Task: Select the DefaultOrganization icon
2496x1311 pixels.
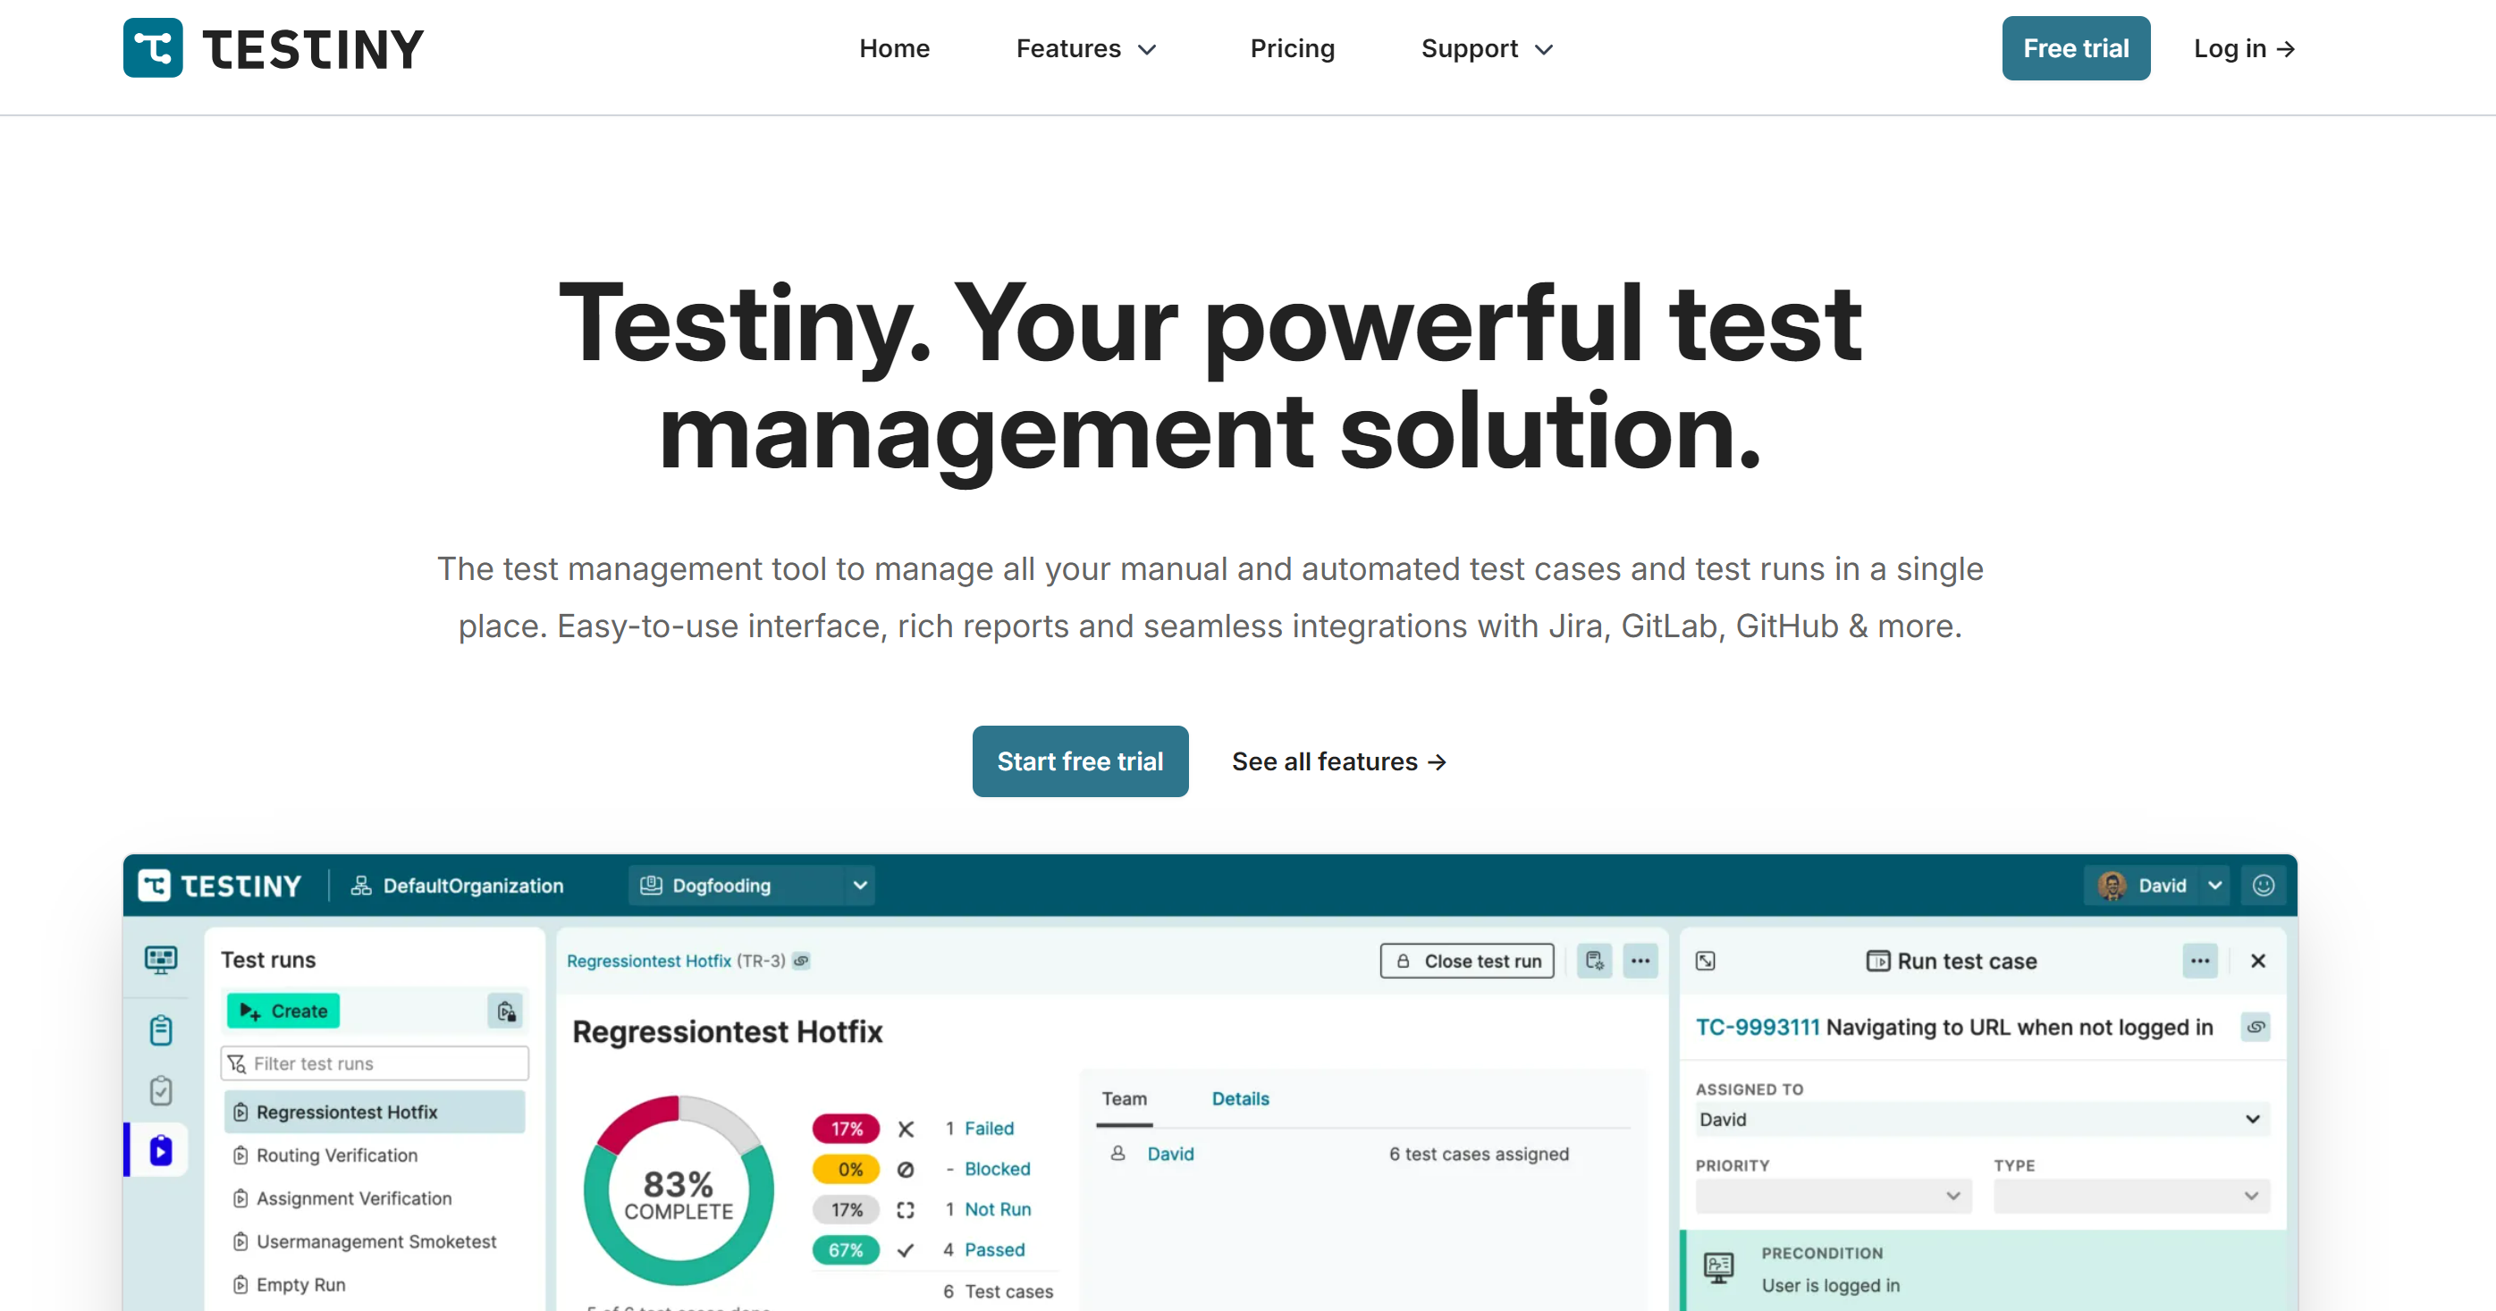Action: point(360,885)
